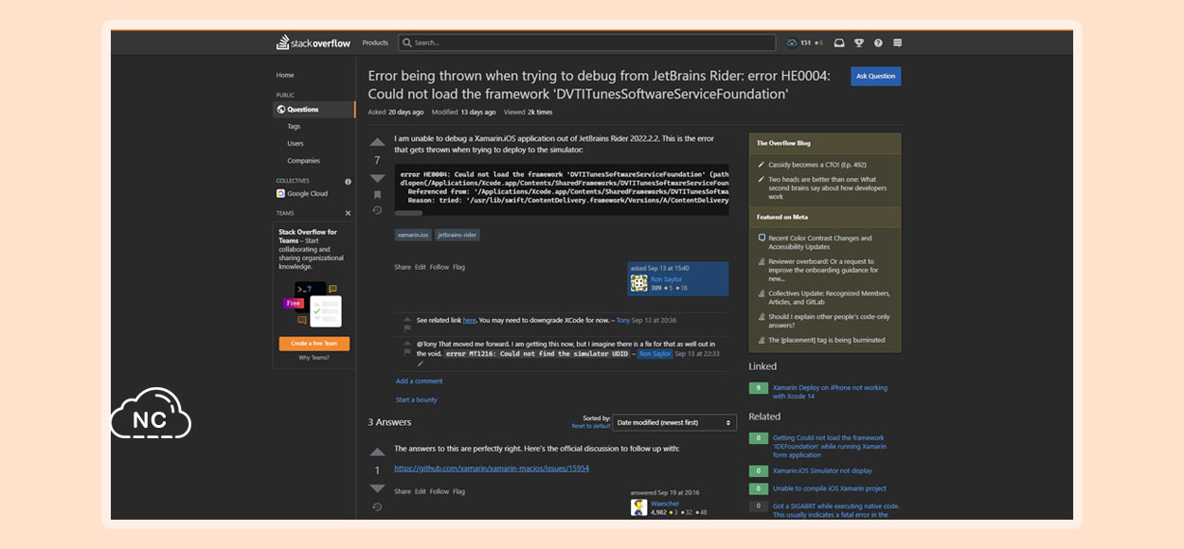Downvote the question
1184x549 pixels.
pos(377,178)
